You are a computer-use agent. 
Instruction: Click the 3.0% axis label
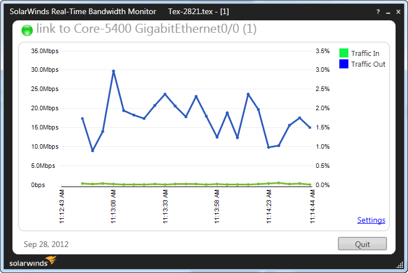[x=323, y=70]
